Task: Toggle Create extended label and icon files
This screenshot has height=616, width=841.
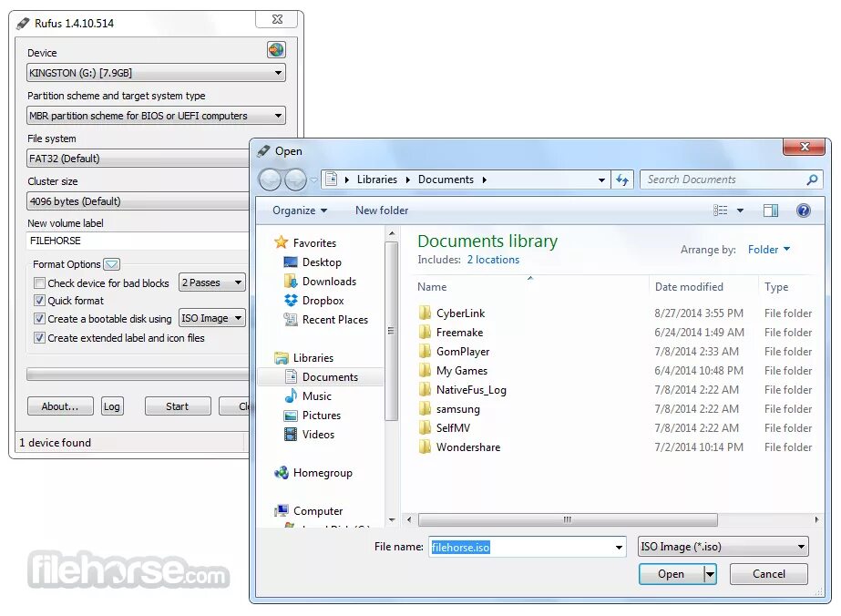Action: click(x=39, y=337)
